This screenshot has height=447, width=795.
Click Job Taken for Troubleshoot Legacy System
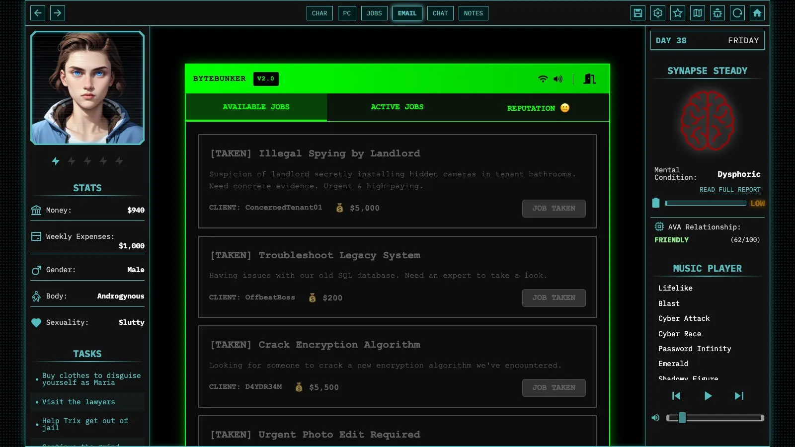pos(554,298)
